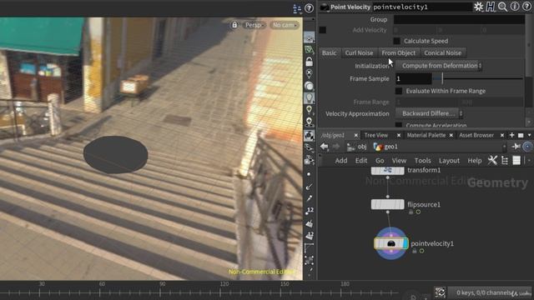Toggle the lightbulb lighting icon in viewport toolbar
This screenshot has height=300, width=534.
(x=309, y=98)
